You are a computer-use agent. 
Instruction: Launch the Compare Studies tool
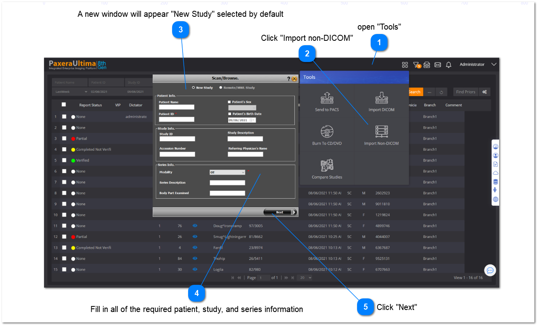(327, 166)
